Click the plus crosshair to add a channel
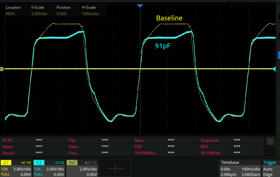Viewport: 280px width, 177px height. coord(115,168)
